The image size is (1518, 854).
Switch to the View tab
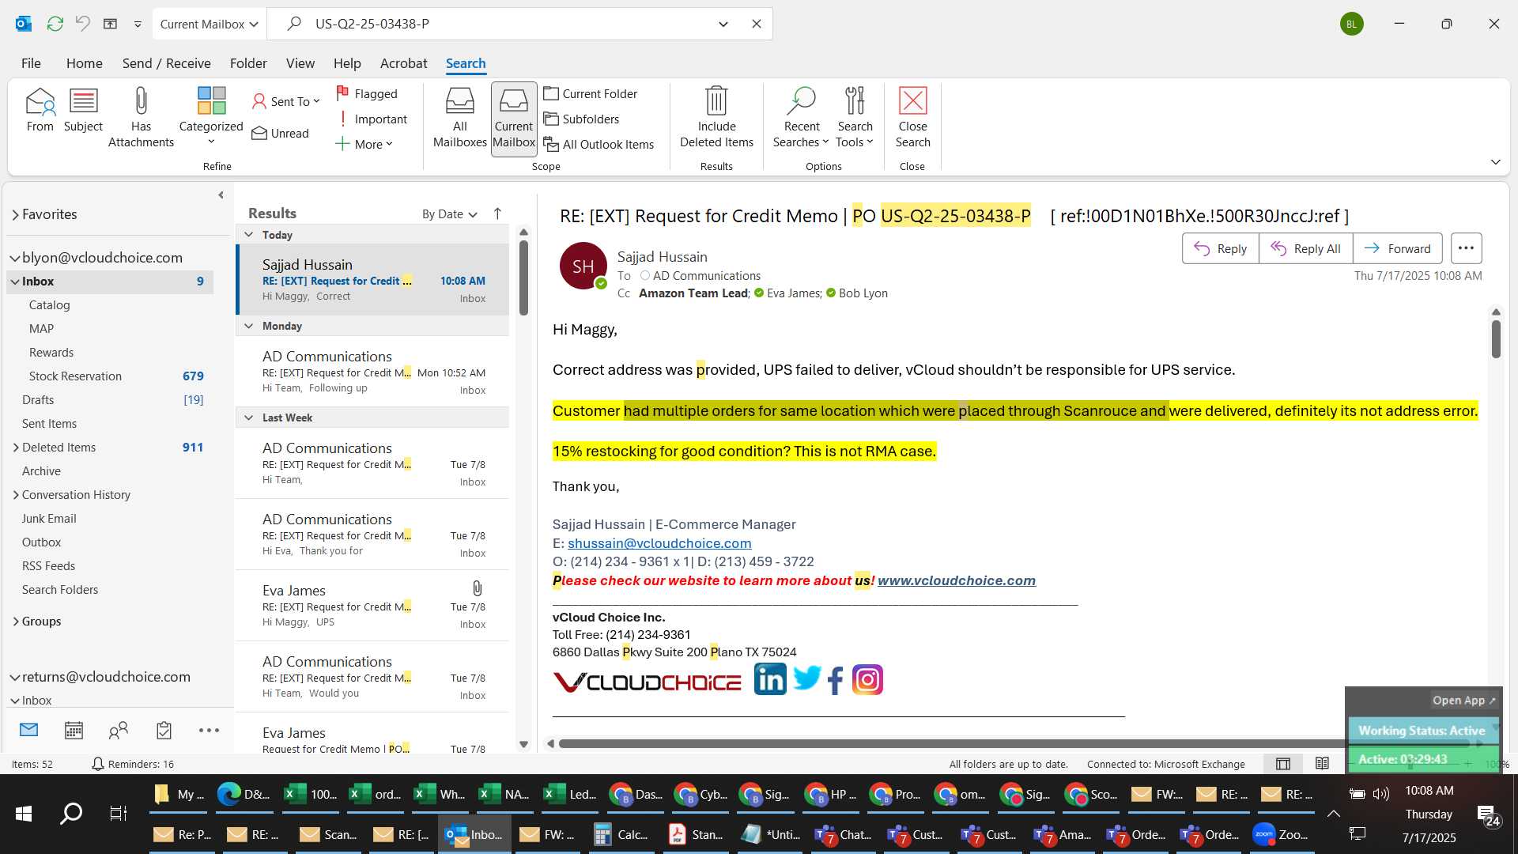300,63
